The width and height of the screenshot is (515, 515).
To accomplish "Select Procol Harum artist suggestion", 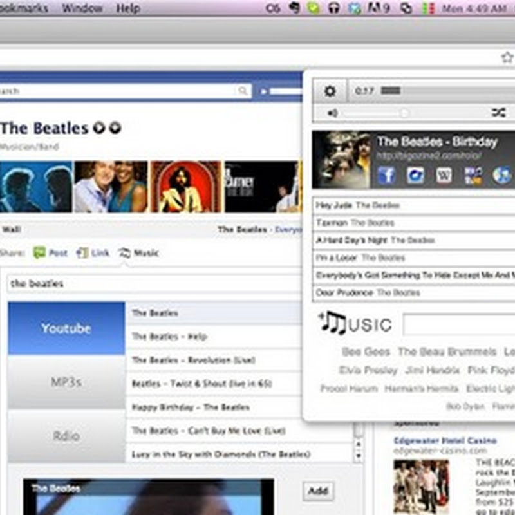I will click(349, 389).
